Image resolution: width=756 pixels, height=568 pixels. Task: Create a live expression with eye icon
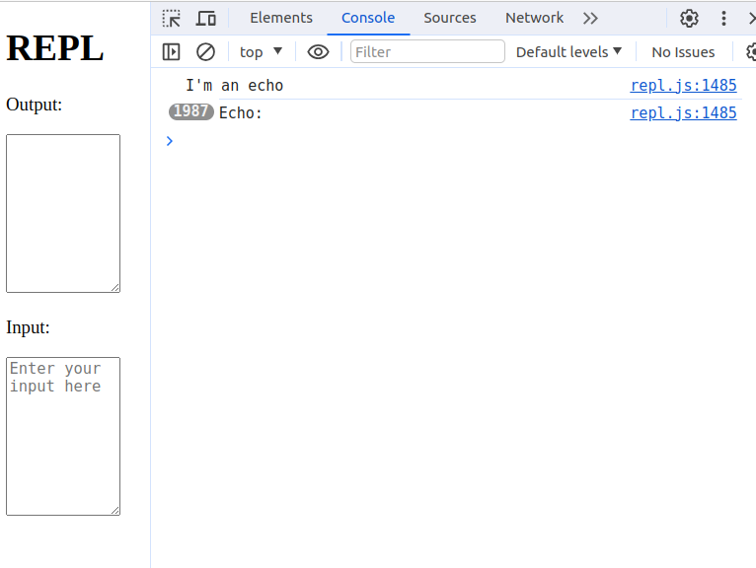tap(318, 51)
